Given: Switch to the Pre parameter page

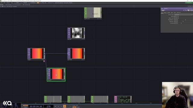Looking at the screenshot, I should tap(162, 13).
